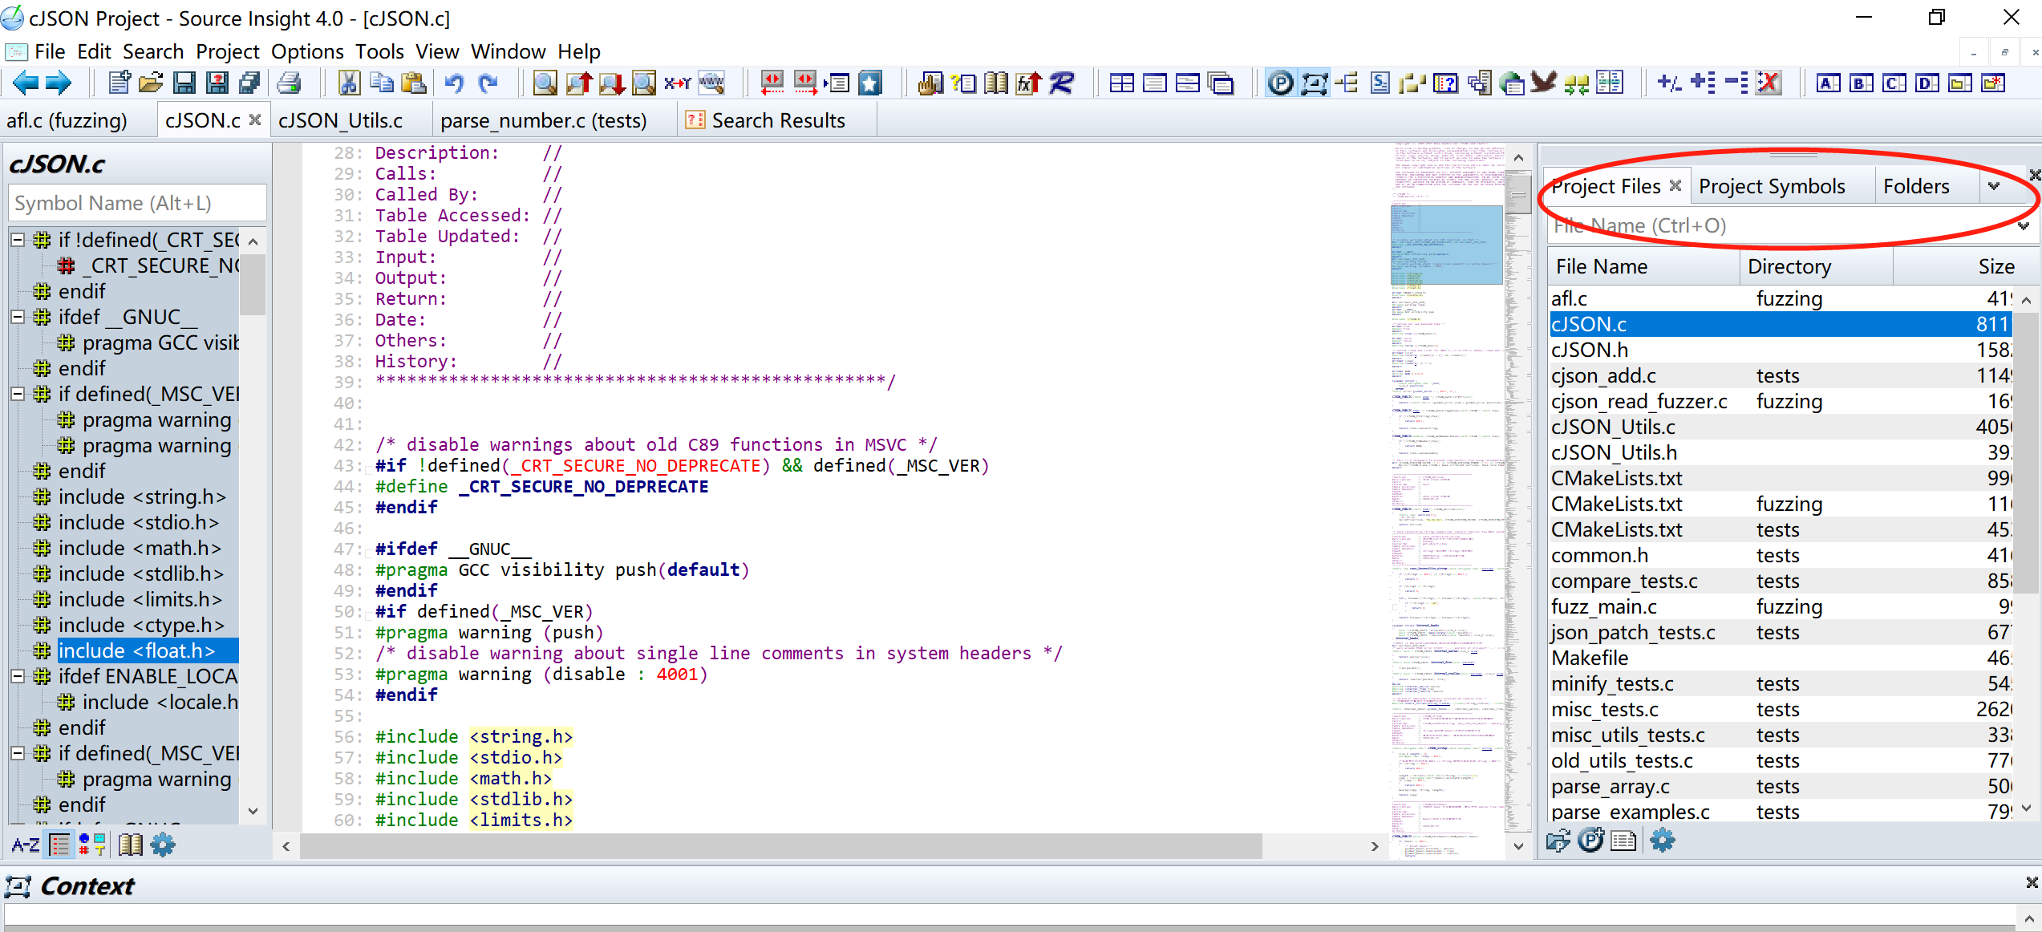Open cJSON_Utils.h from the file list
Image resolution: width=2042 pixels, height=932 pixels.
coord(1613,452)
